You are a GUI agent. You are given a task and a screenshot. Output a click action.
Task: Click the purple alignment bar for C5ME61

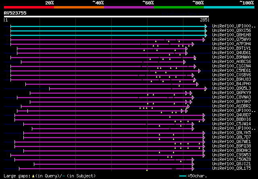coord(106,71)
